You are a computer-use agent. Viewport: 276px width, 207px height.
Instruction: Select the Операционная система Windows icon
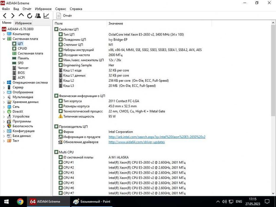[x=9, y=83]
